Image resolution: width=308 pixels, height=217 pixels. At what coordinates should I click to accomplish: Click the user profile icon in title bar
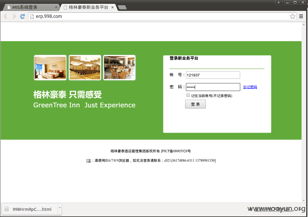[x=279, y=2]
